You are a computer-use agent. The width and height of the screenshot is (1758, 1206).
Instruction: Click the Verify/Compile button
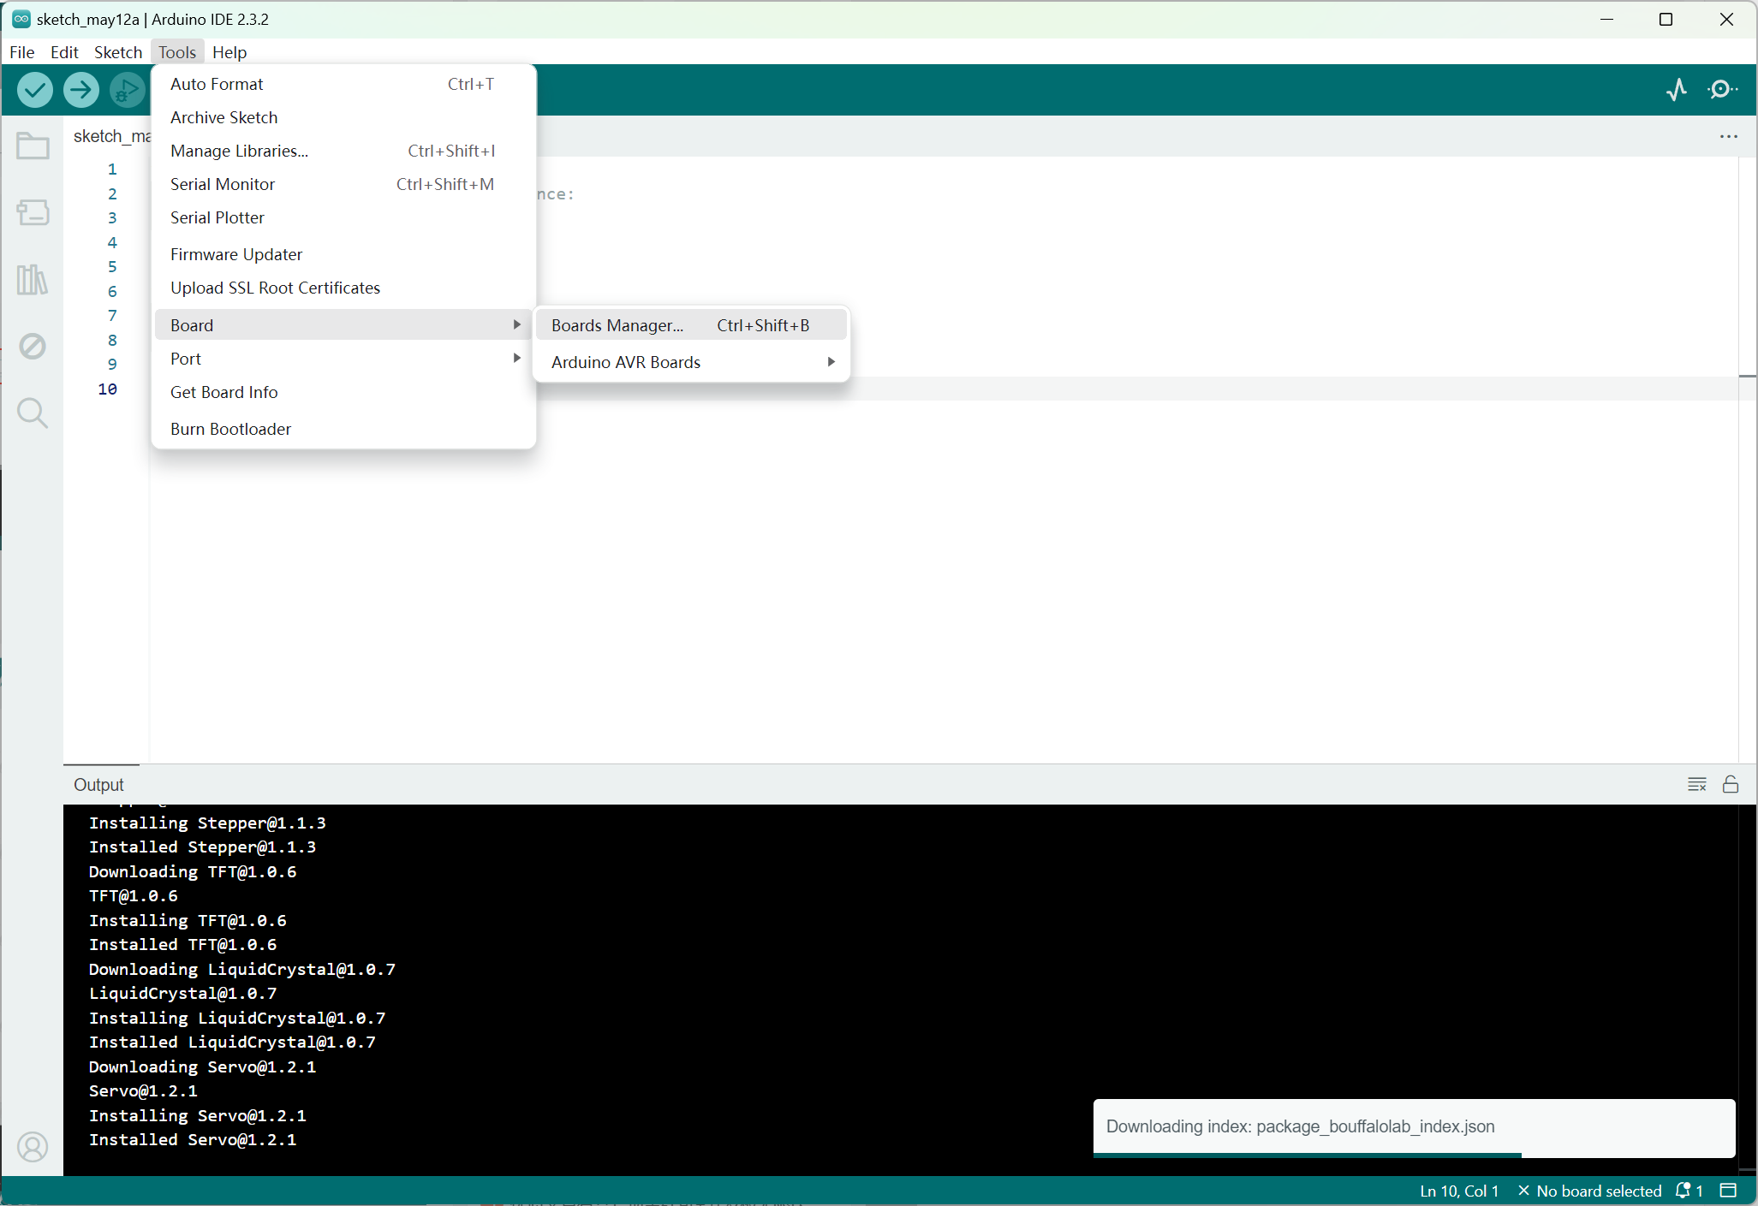tap(33, 90)
